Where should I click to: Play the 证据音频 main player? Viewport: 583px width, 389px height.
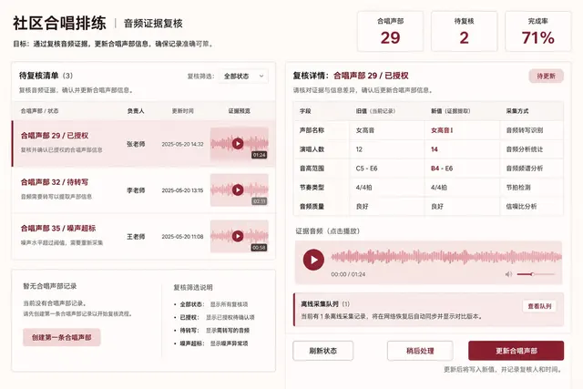[313, 260]
